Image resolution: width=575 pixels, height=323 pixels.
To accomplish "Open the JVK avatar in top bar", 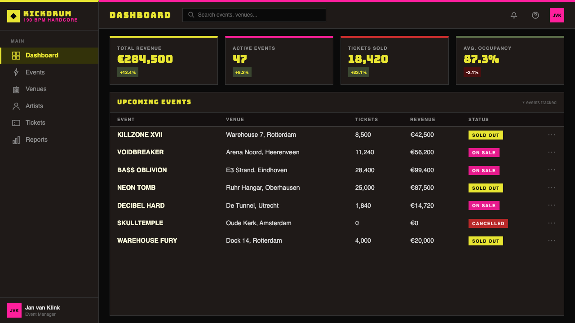I will pyautogui.click(x=557, y=15).
